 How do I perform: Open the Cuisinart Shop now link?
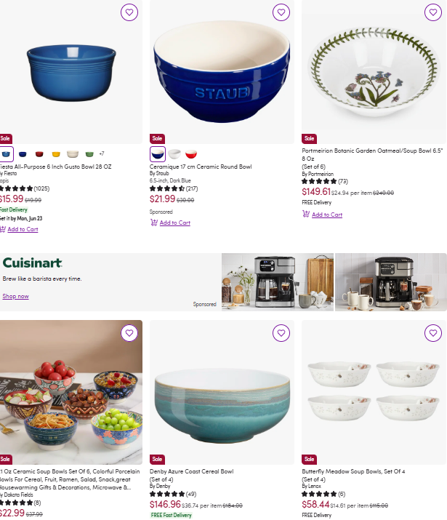click(15, 296)
